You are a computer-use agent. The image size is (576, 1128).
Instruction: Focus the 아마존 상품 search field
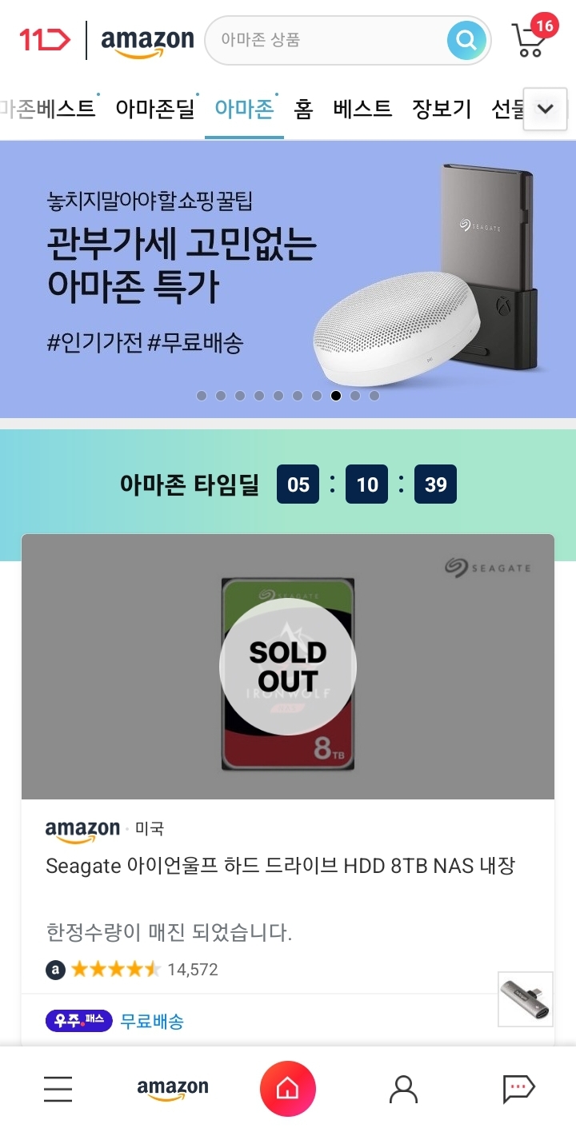tap(328, 40)
